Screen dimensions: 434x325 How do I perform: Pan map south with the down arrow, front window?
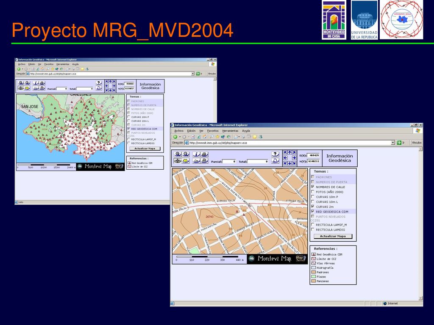(x=289, y=163)
